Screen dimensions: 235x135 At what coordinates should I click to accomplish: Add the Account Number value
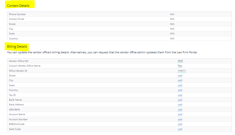(x=180, y=119)
